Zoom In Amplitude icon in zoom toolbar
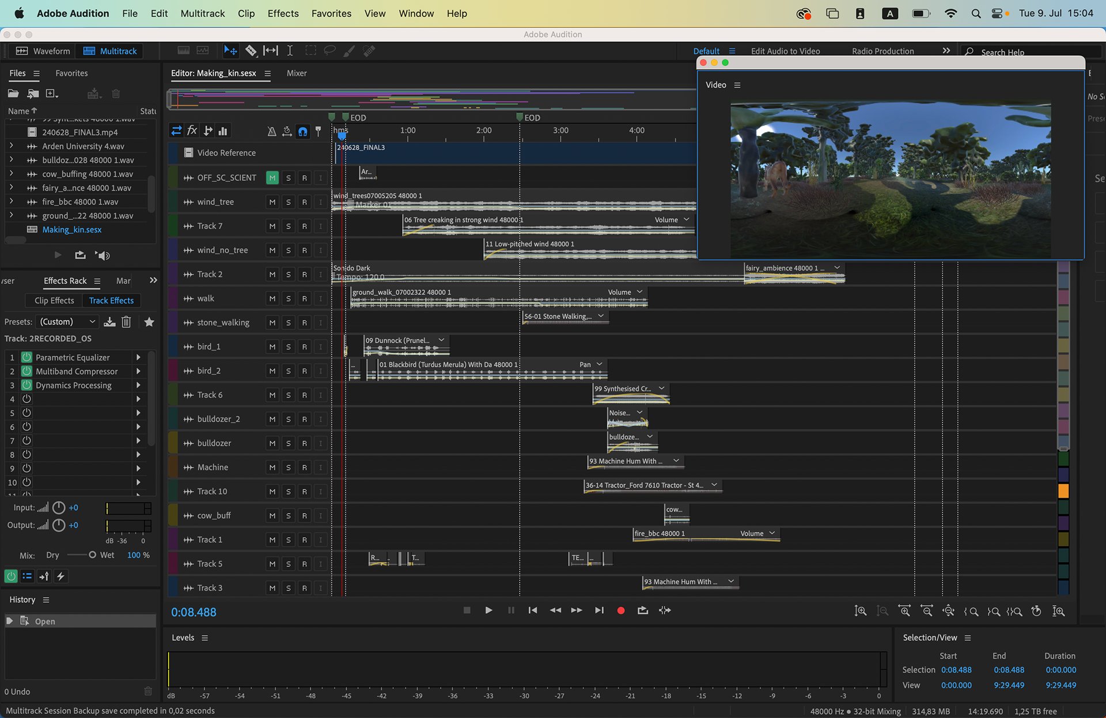Image resolution: width=1106 pixels, height=718 pixels. pos(860,611)
